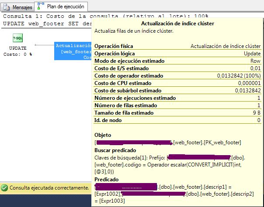Switch to the Mensajes tab

tap(17, 7)
